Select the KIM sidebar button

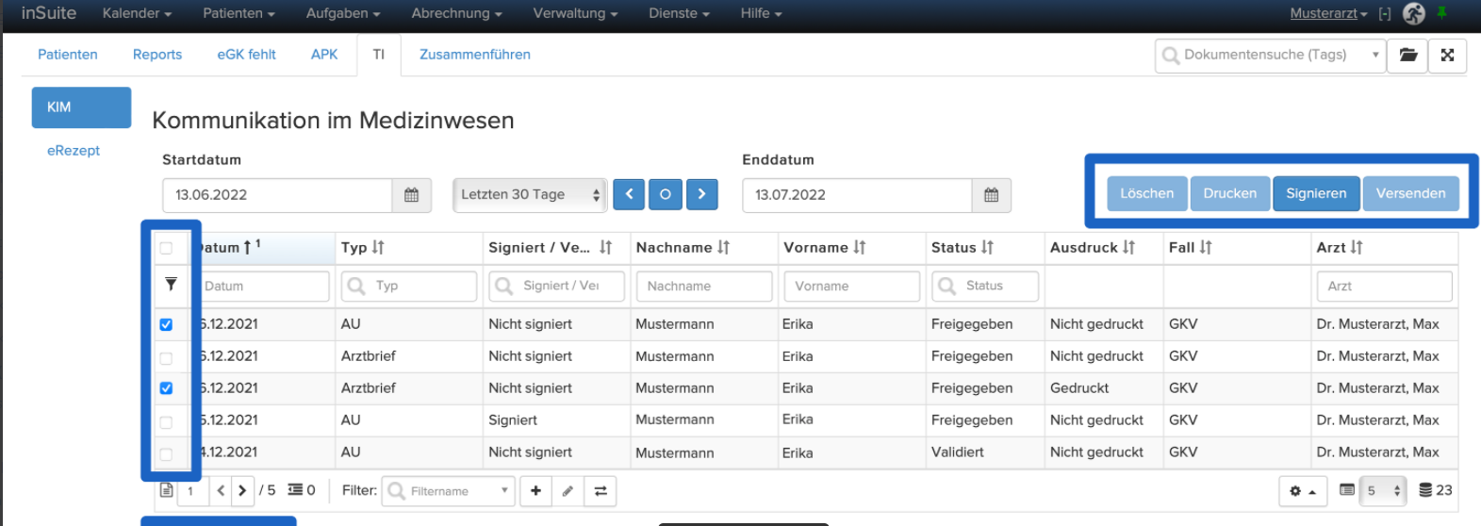(x=81, y=107)
